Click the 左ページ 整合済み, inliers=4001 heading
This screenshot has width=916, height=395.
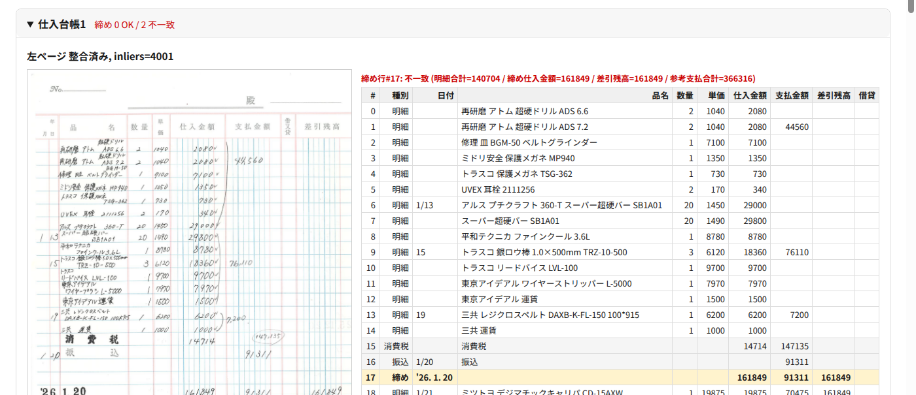100,57
